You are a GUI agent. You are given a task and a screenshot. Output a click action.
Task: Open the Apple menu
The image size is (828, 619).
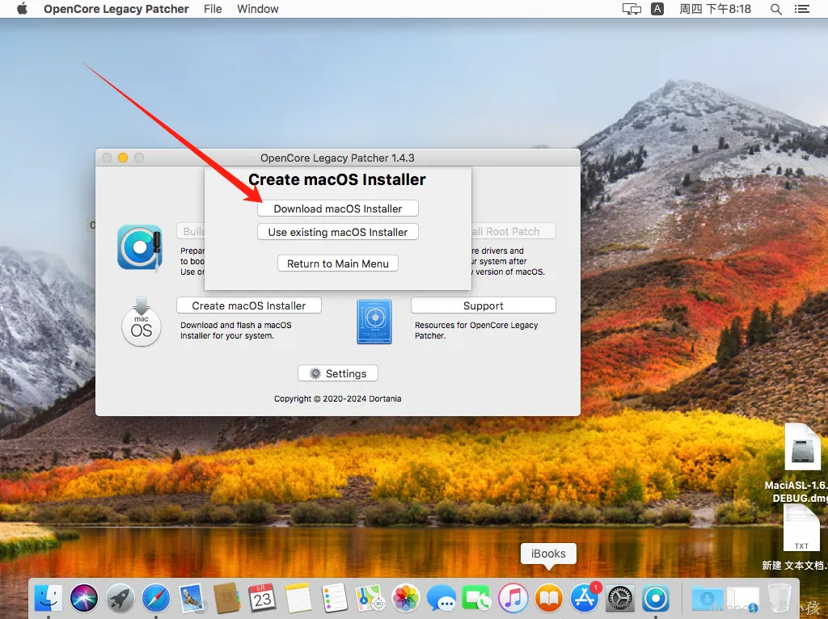tap(22, 9)
